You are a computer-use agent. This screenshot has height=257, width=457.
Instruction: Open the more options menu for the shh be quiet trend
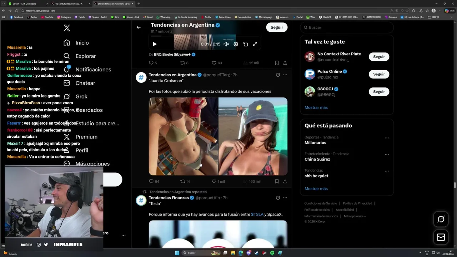(387, 171)
